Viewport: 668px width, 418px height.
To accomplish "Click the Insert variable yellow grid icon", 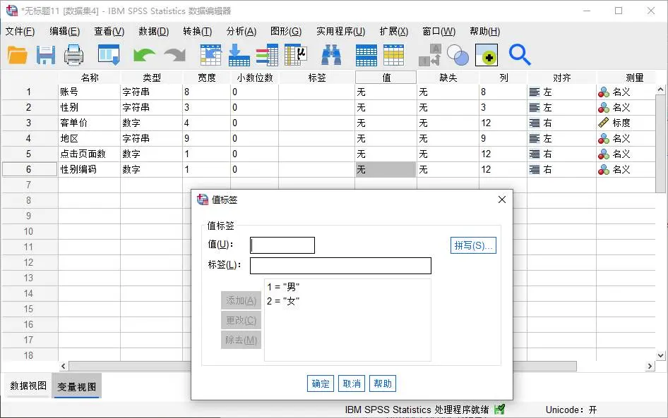I will click(x=393, y=55).
